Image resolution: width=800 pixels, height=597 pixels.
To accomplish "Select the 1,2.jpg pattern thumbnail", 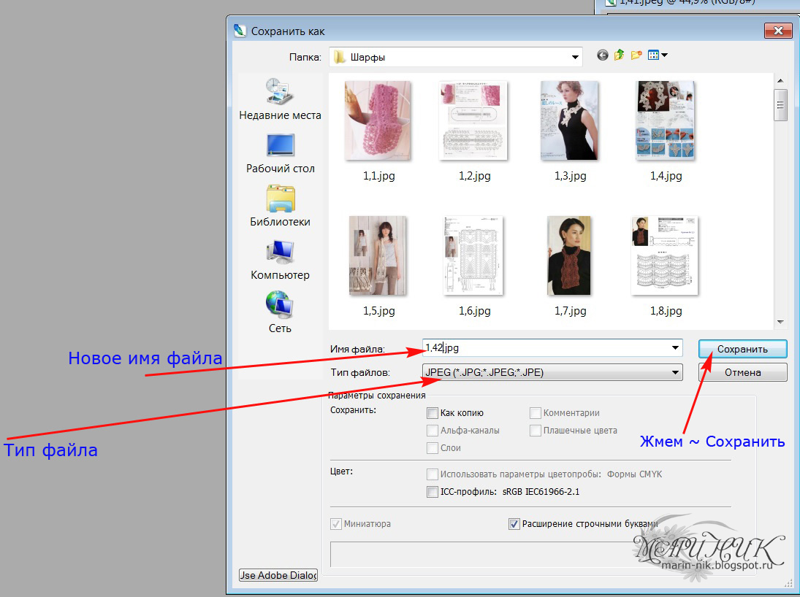I will click(473, 120).
